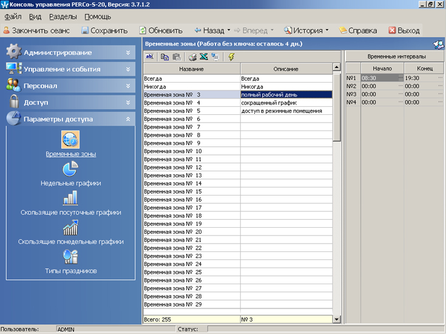Open Скользящие посуточные графики link
The height and width of the screenshot is (334, 446).
[71, 213]
